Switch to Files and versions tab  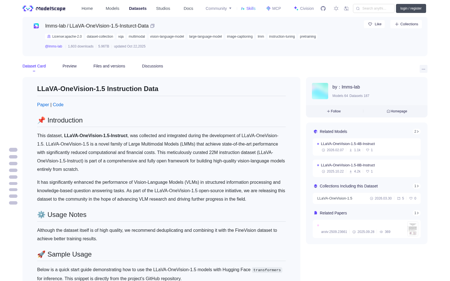click(109, 66)
